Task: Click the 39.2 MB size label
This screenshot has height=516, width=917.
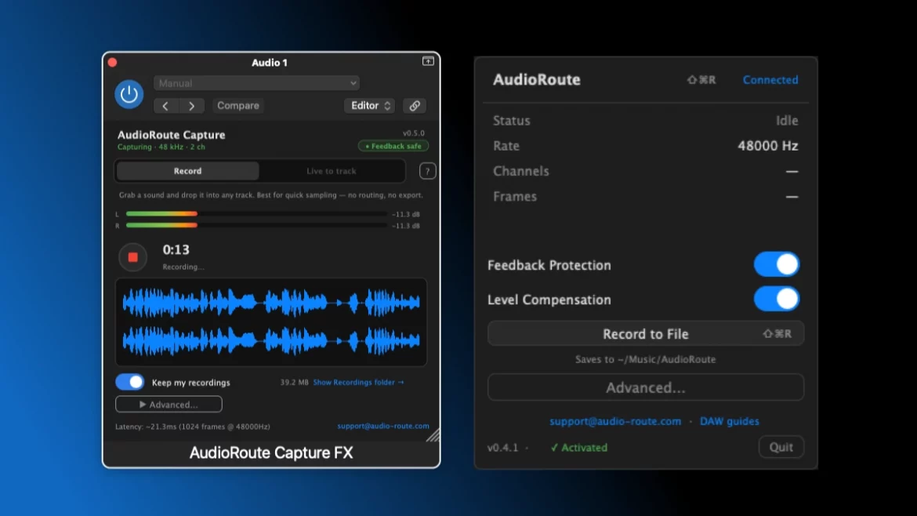Action: click(x=294, y=382)
